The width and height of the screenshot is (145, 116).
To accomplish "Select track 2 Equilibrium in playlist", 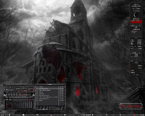I will [50, 88].
